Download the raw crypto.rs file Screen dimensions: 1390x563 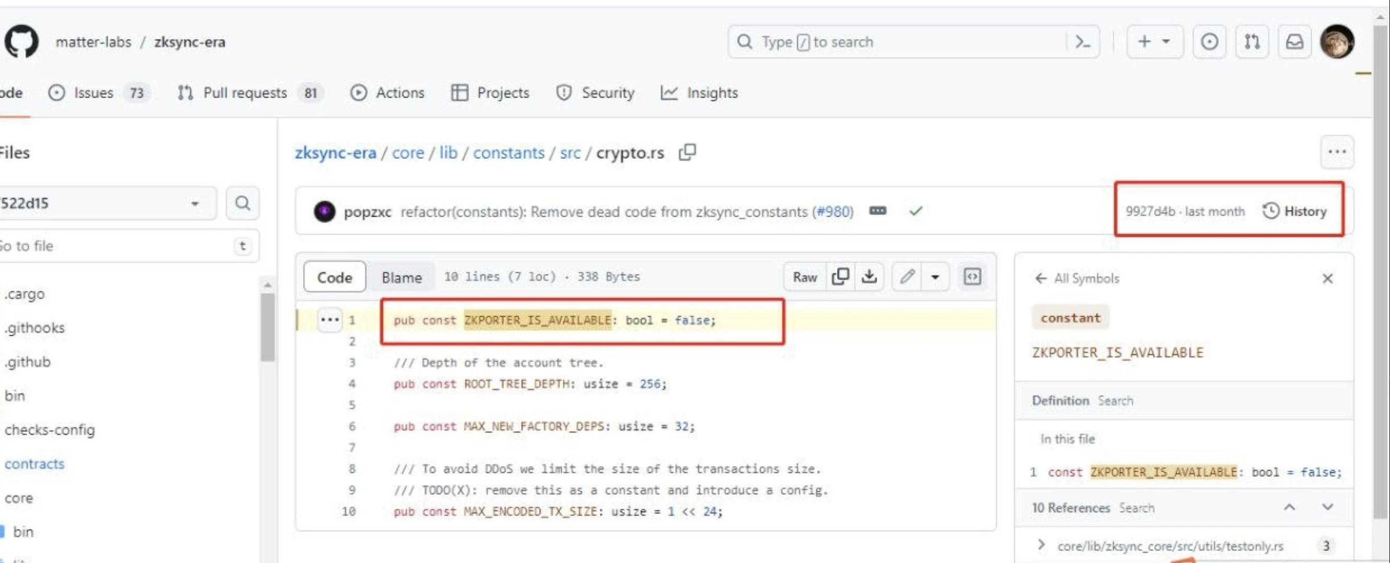tap(871, 277)
